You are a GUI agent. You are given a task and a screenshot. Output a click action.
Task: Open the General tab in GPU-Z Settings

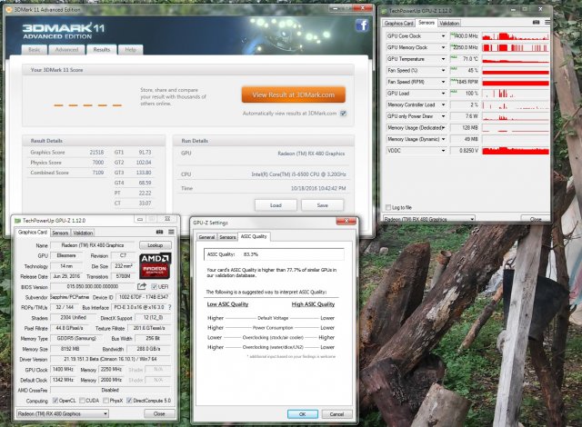click(x=206, y=236)
